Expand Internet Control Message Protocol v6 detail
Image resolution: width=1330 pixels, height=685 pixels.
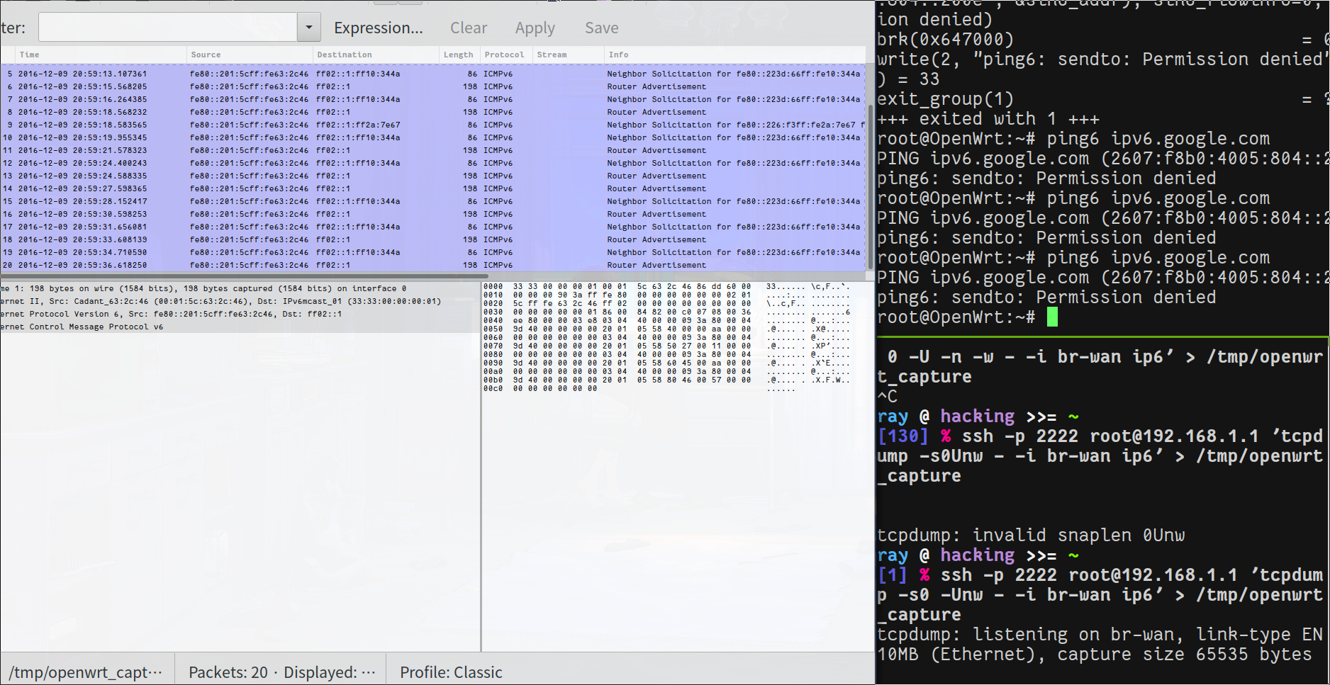coord(240,327)
